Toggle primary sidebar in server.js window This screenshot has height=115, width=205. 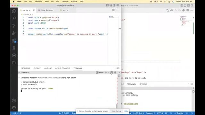click(107, 5)
